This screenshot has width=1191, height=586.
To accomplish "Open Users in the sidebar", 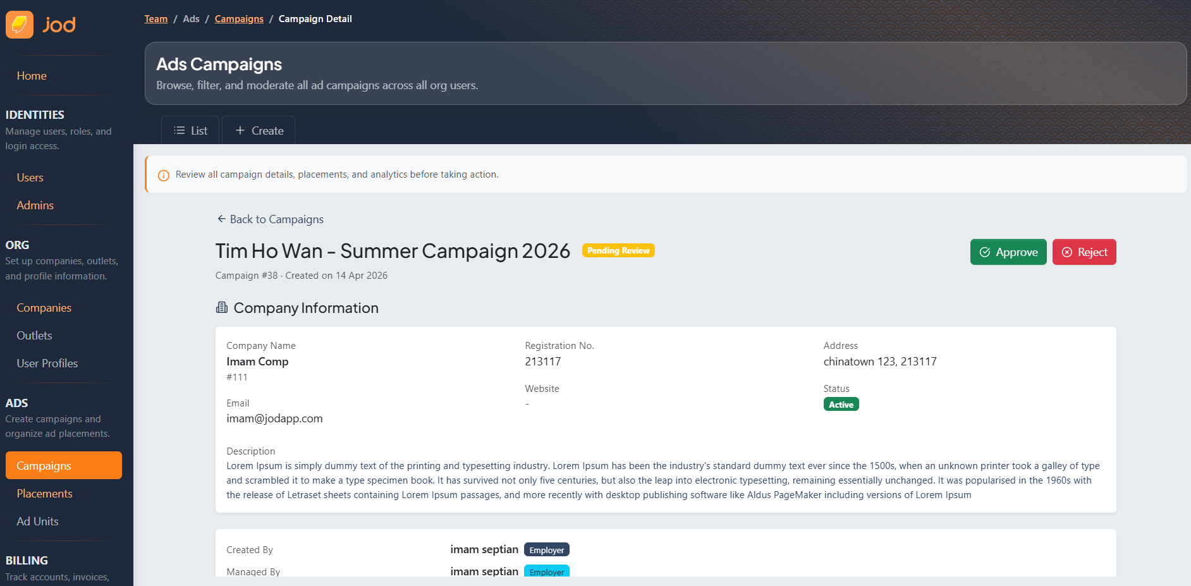I will point(30,178).
